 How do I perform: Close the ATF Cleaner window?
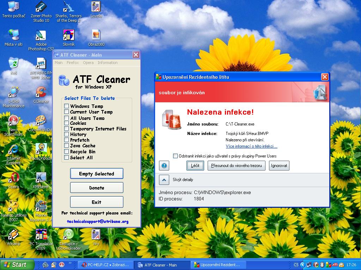pyautogui.click(x=136, y=54)
